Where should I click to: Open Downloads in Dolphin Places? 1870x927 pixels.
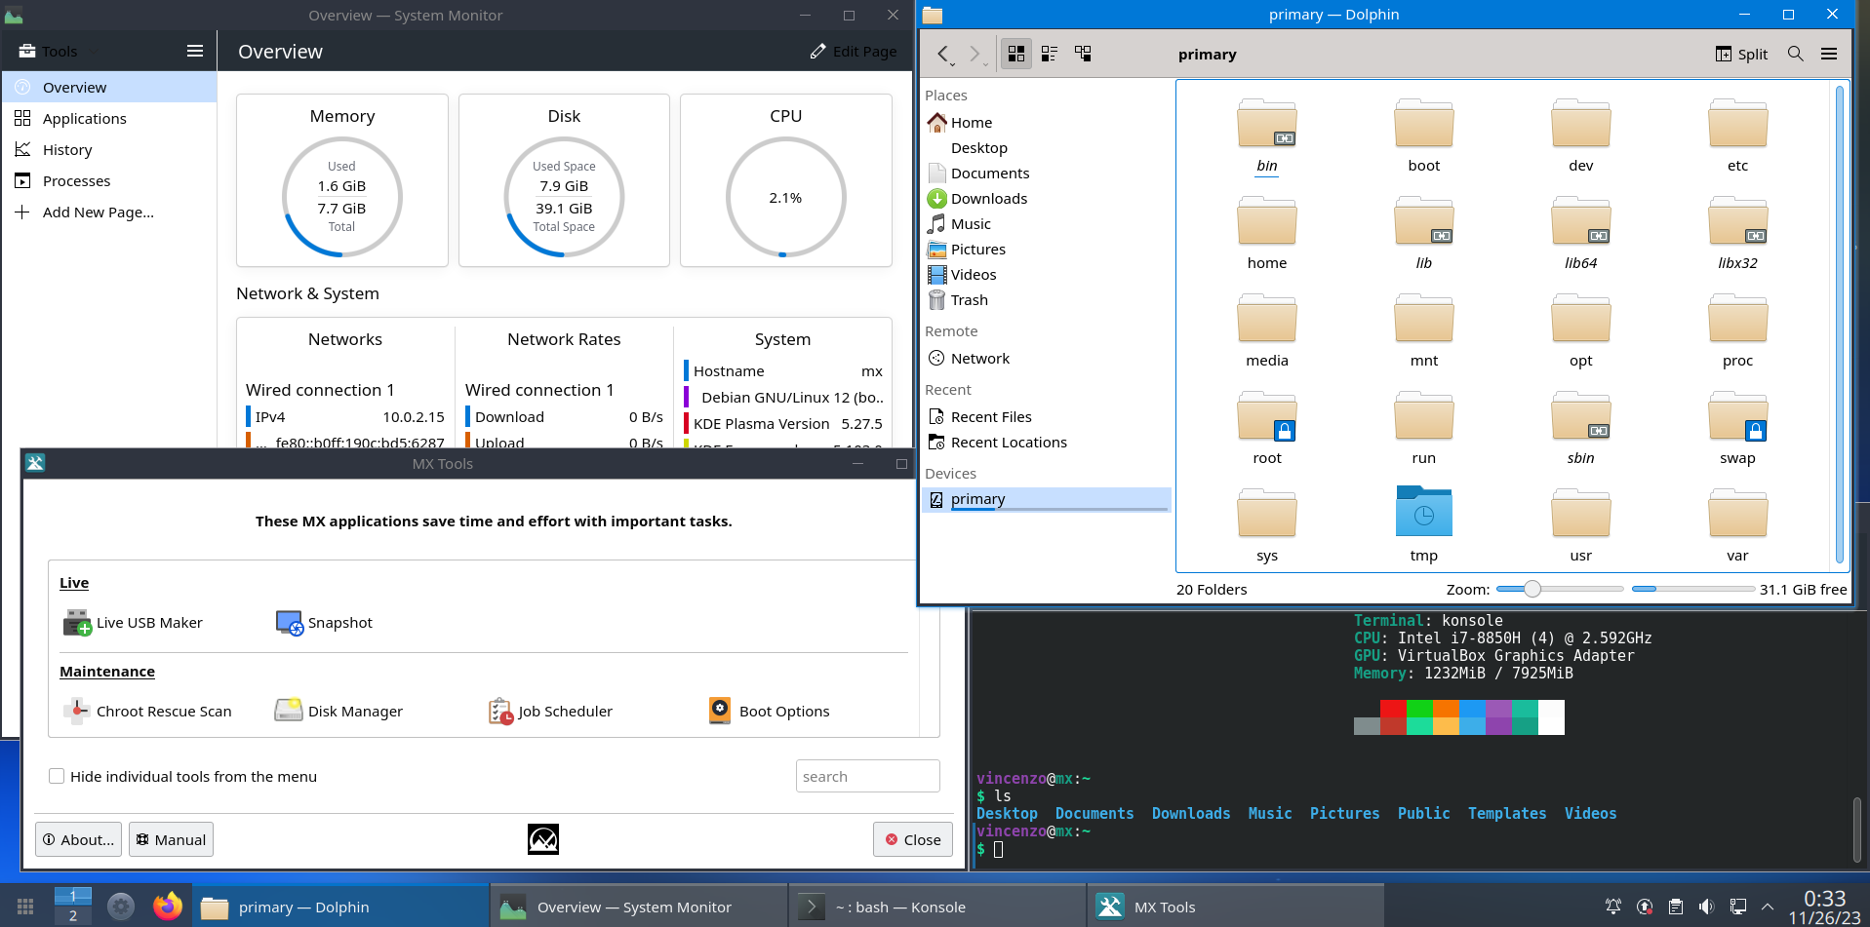[1047, 199]
